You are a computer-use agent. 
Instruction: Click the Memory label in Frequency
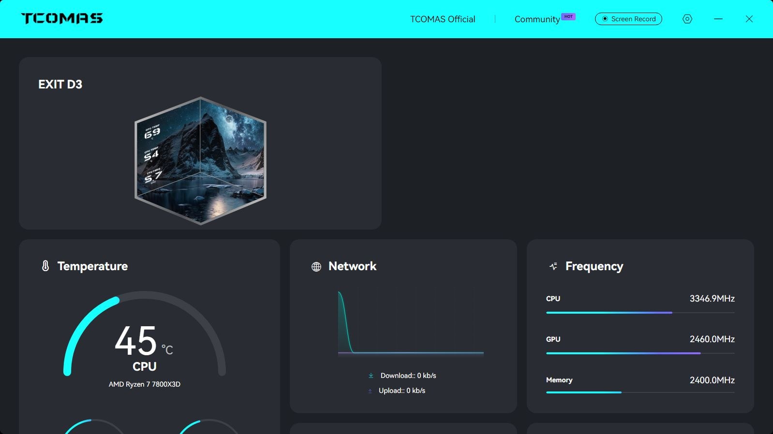[x=559, y=380]
